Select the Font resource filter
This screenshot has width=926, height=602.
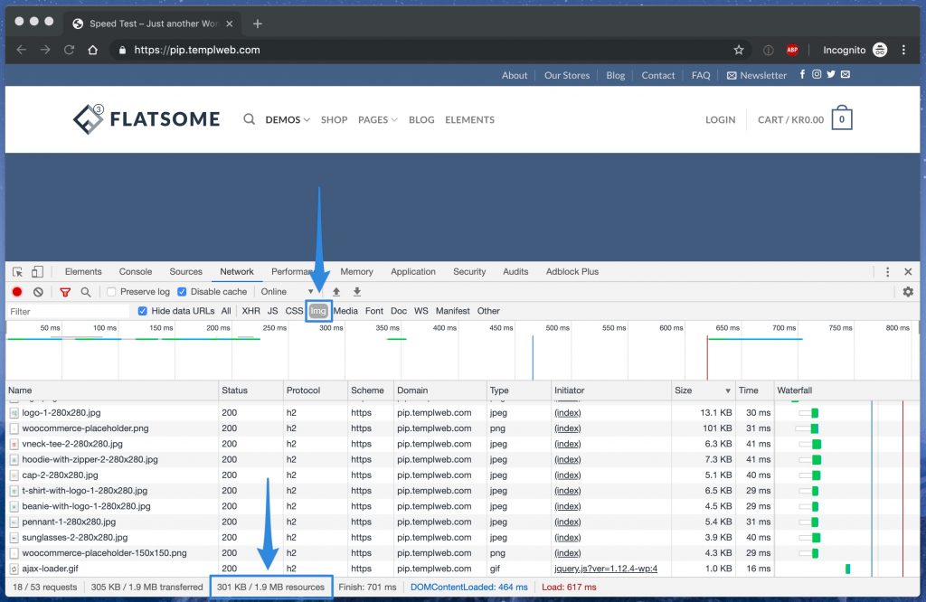point(374,311)
